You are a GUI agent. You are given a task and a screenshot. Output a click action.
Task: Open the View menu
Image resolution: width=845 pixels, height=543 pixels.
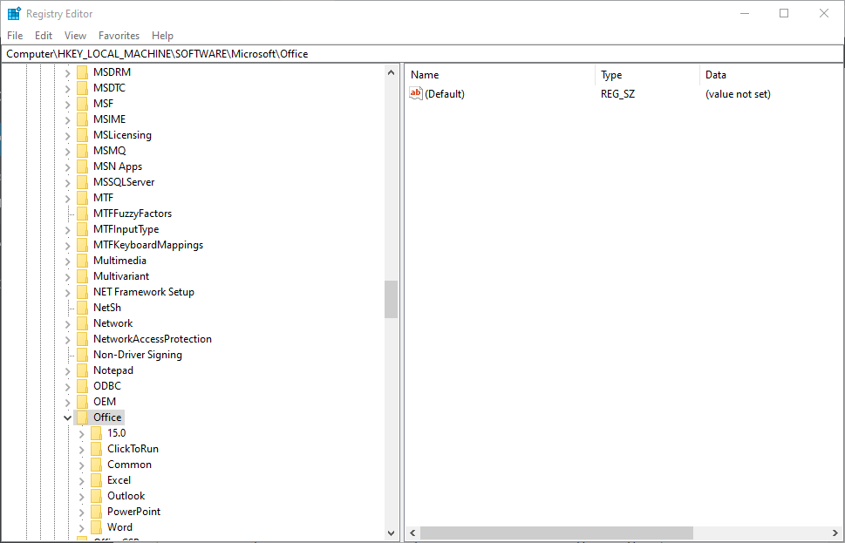coord(74,36)
